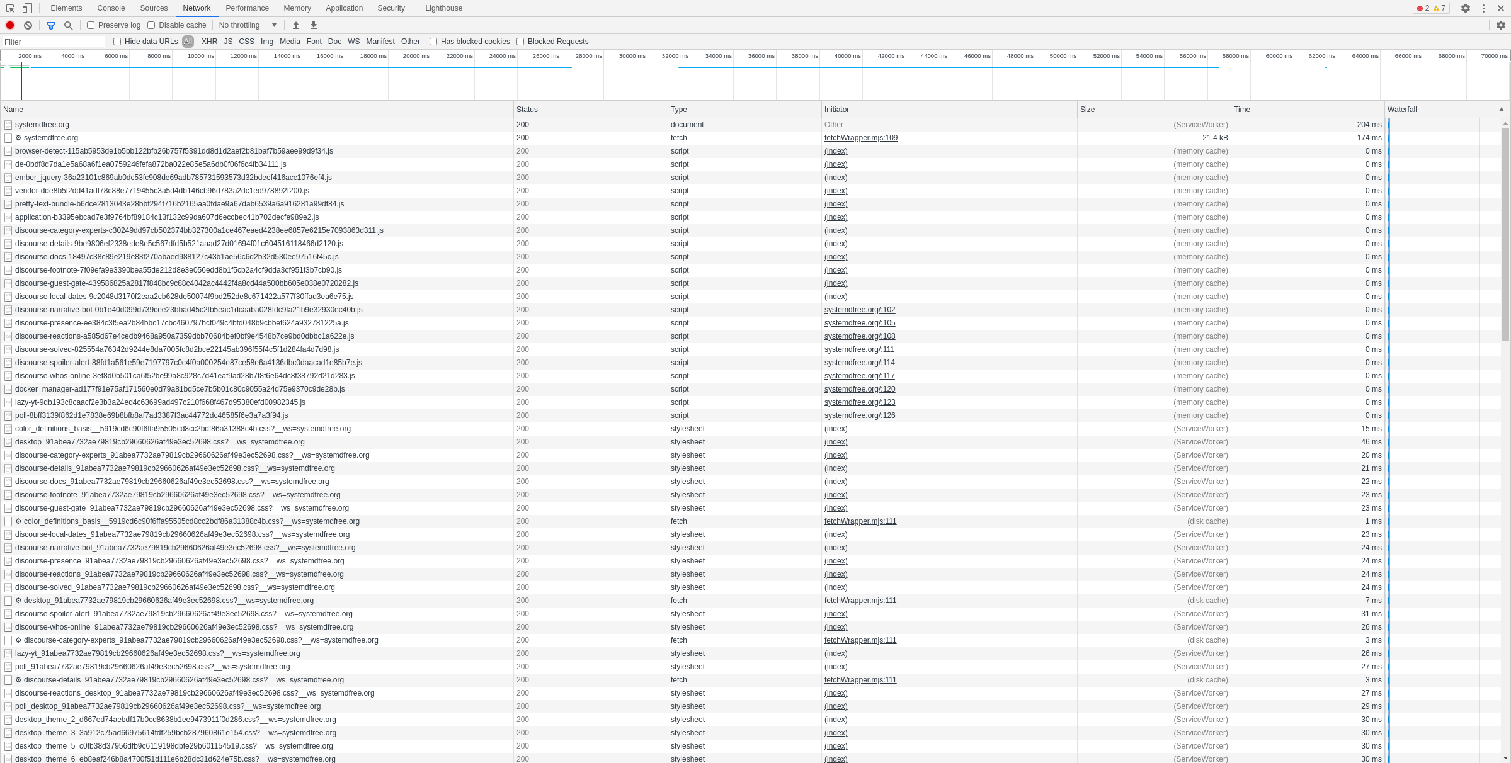This screenshot has width=1511, height=763.
Task: Click the export HAR file icon
Action: click(314, 25)
